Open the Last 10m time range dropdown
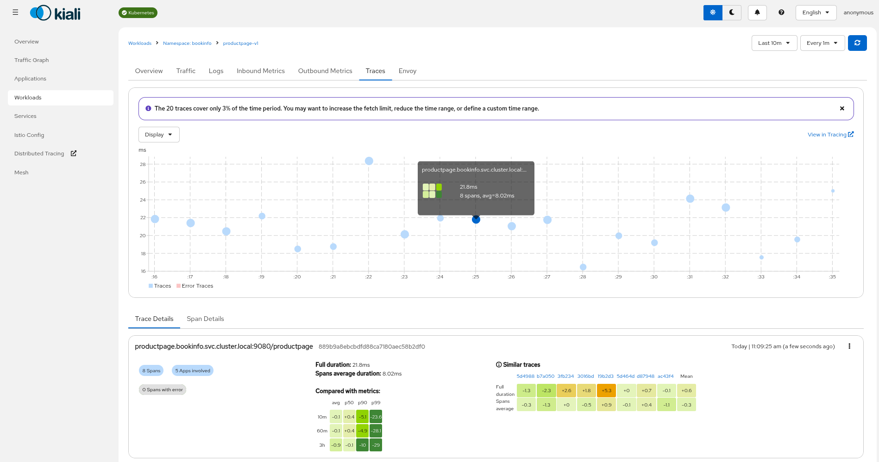The width and height of the screenshot is (879, 462). tap(774, 43)
